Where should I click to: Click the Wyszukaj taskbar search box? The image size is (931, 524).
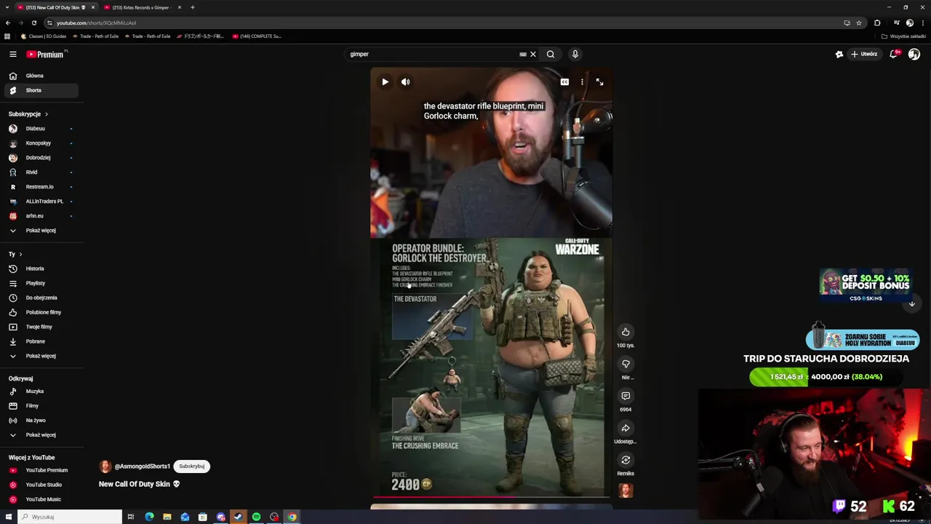point(69,517)
